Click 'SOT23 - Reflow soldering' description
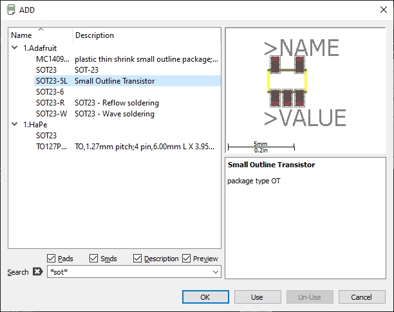 pos(117,103)
